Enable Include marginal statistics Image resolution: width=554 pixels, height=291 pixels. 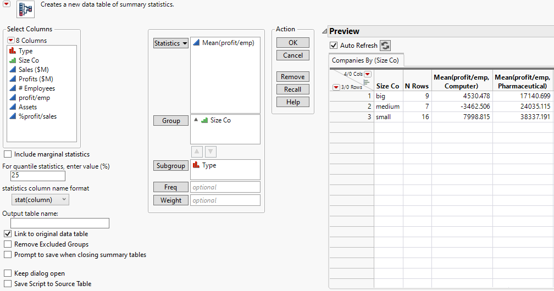(x=8, y=154)
